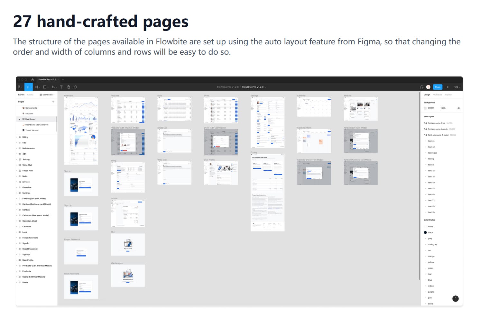Click the Tablet Version page icon

tap(23, 130)
